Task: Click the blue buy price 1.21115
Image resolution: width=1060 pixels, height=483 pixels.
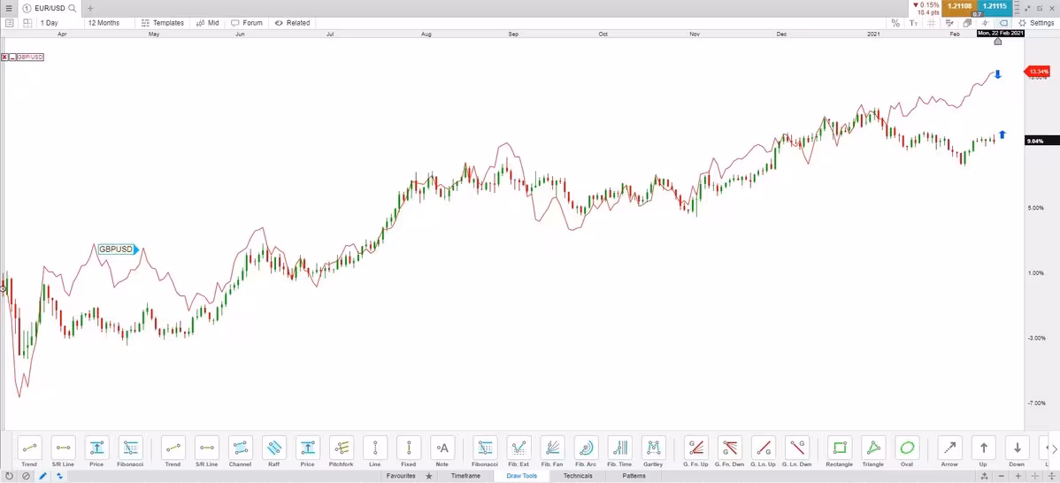Action: [x=995, y=6]
